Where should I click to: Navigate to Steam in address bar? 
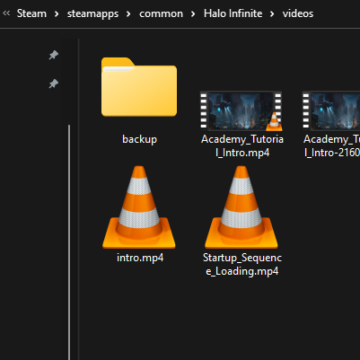pos(31,13)
